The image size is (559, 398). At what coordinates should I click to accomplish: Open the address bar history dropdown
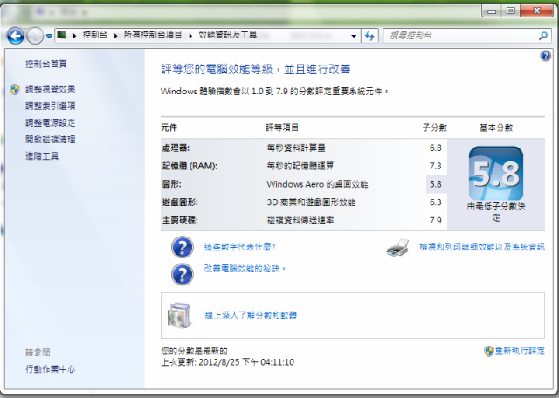coord(354,36)
